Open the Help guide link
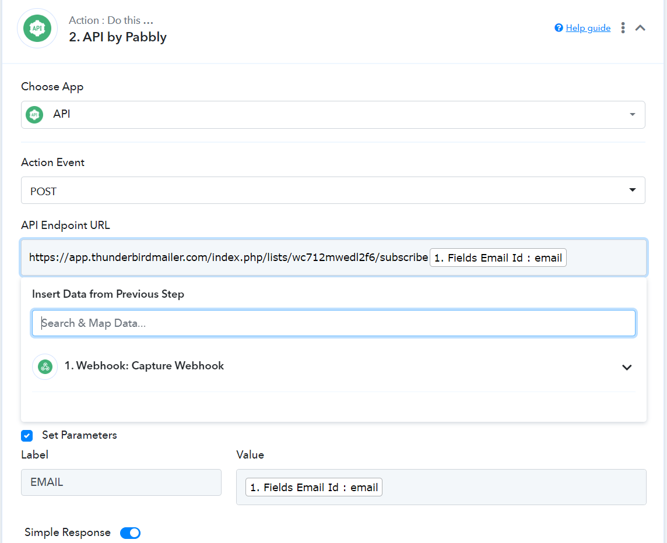The image size is (667, 543). [x=588, y=28]
